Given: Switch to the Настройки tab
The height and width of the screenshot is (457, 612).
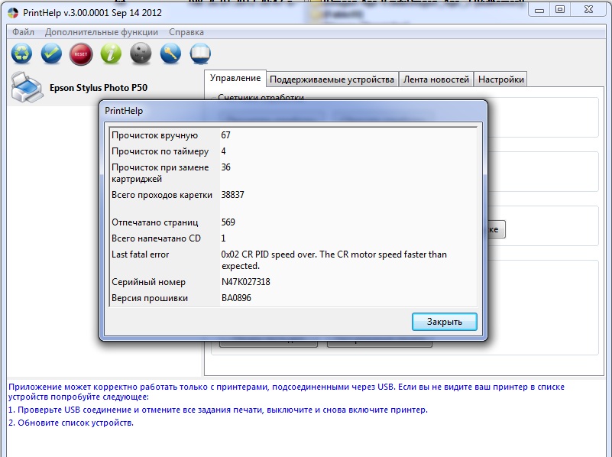Looking at the screenshot, I should pyautogui.click(x=500, y=79).
